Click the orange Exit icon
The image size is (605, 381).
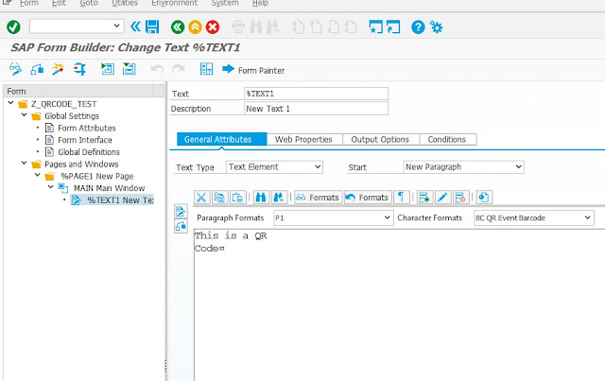point(195,27)
